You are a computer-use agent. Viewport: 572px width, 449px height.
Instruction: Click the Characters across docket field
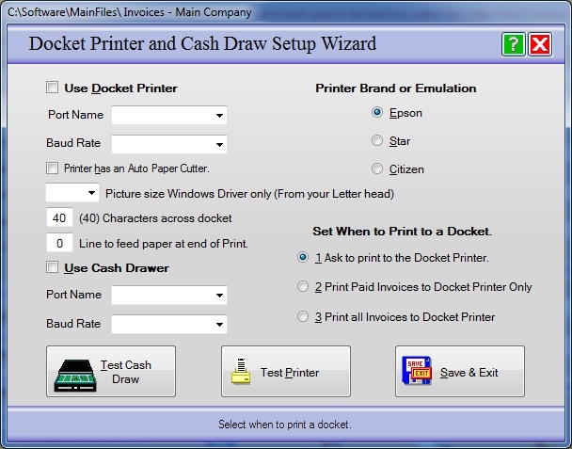59,218
